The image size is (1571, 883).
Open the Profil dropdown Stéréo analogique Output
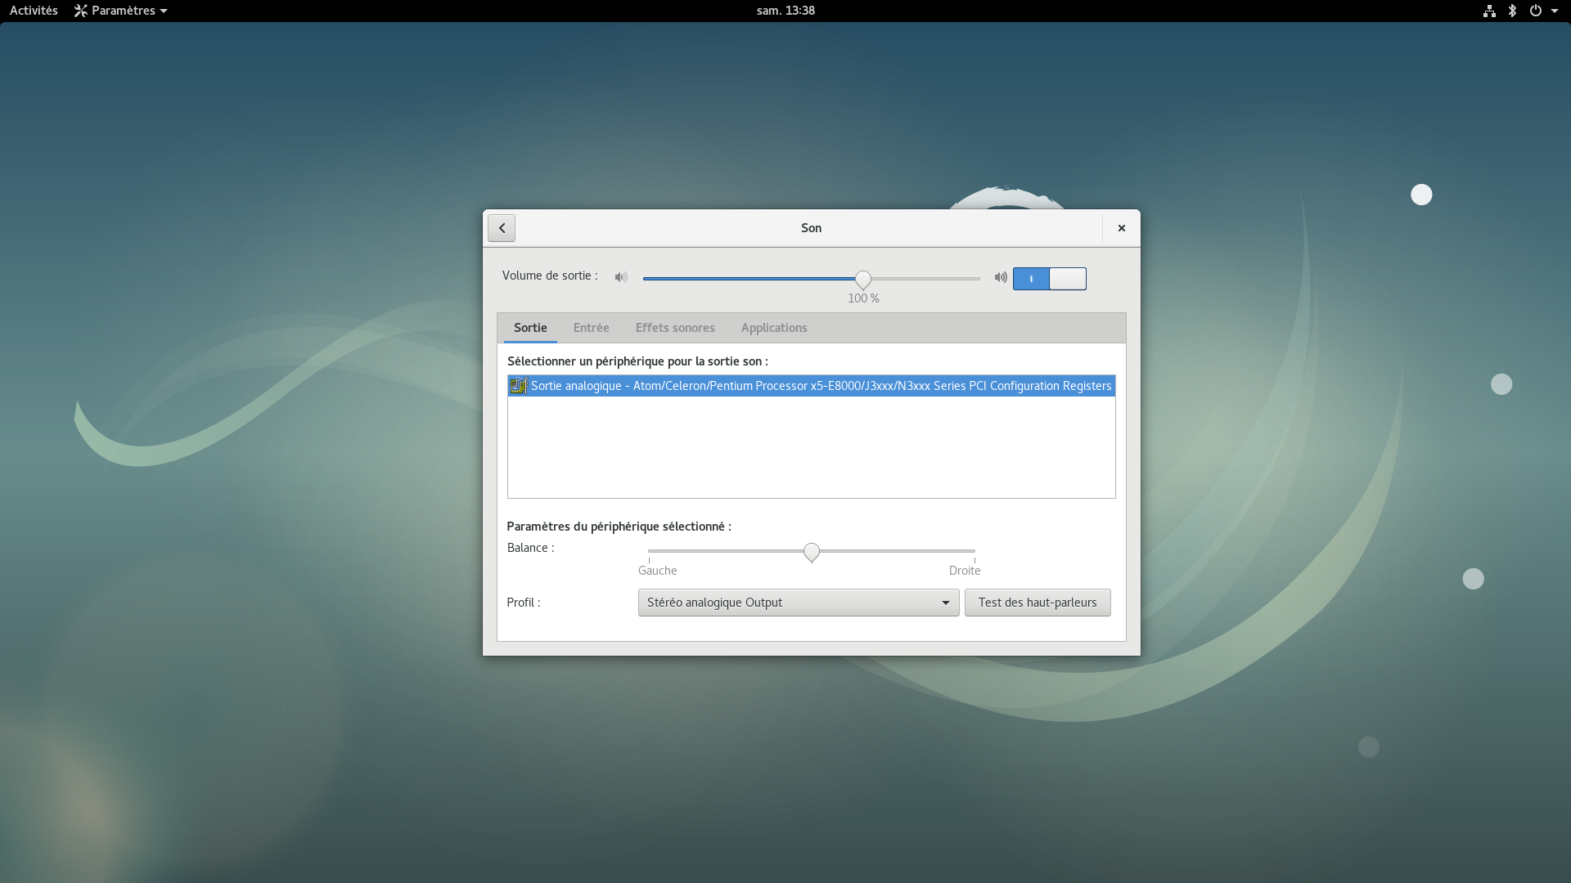click(799, 603)
